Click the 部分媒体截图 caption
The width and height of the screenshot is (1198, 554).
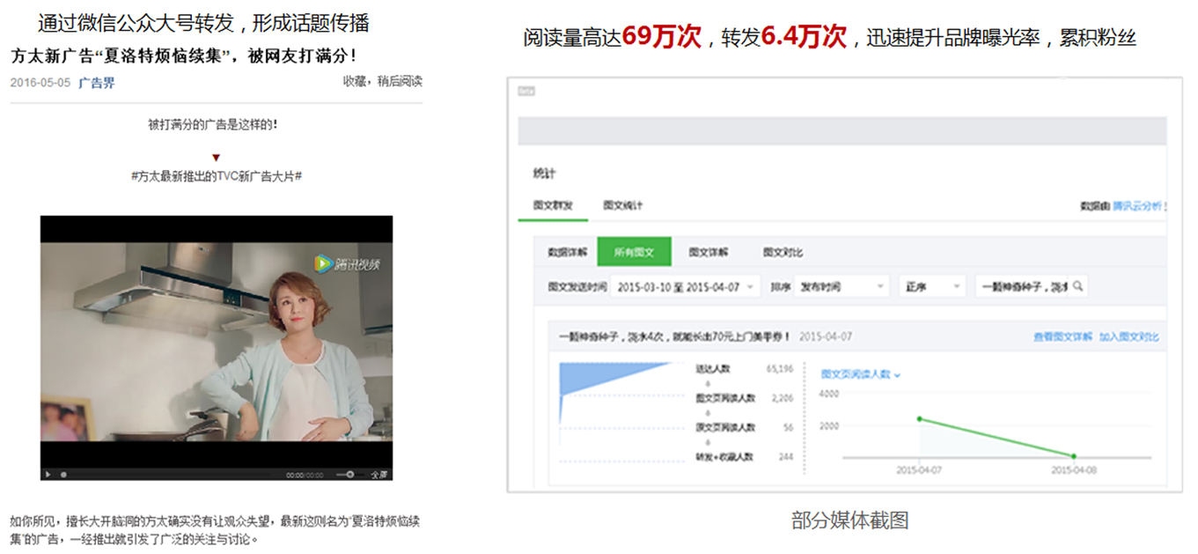(x=849, y=521)
